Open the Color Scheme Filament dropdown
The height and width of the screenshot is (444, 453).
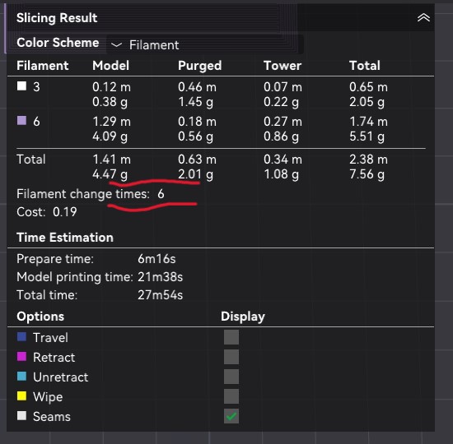[x=205, y=44]
